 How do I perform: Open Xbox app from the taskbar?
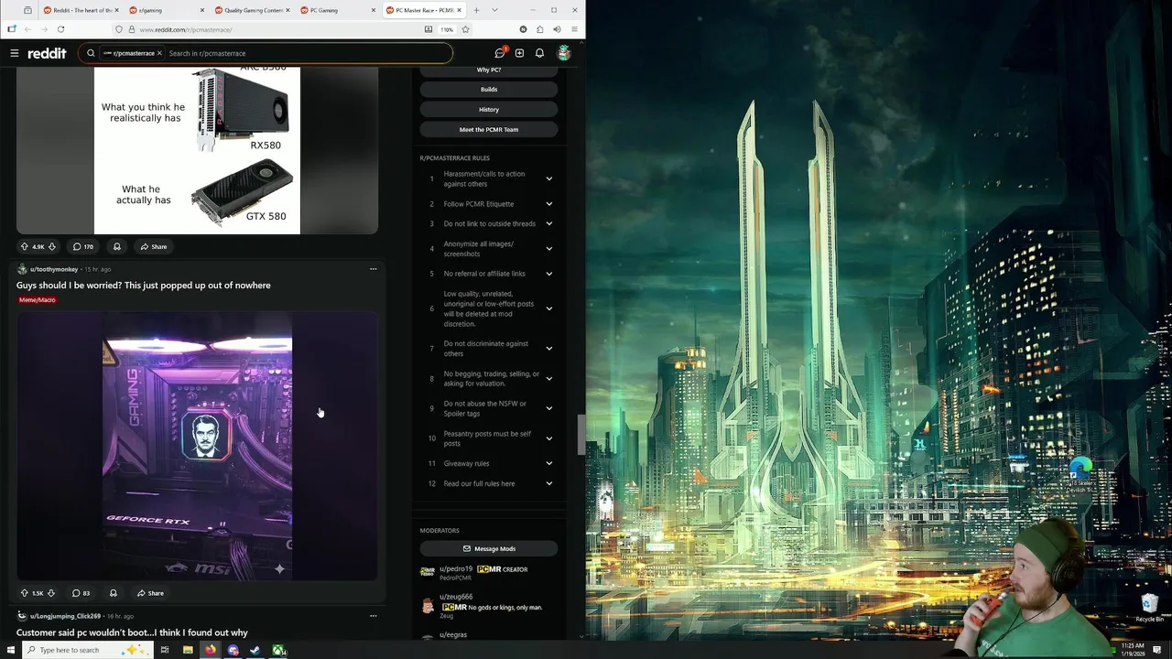pyautogui.click(x=278, y=650)
